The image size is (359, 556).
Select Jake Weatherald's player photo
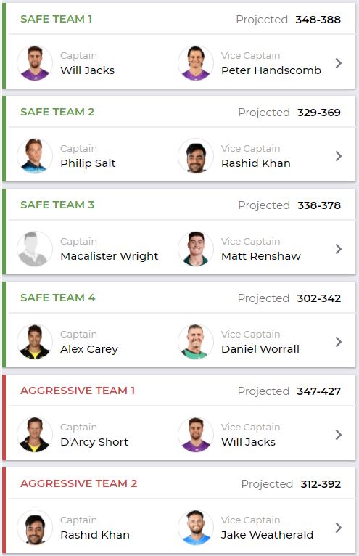[x=196, y=528]
